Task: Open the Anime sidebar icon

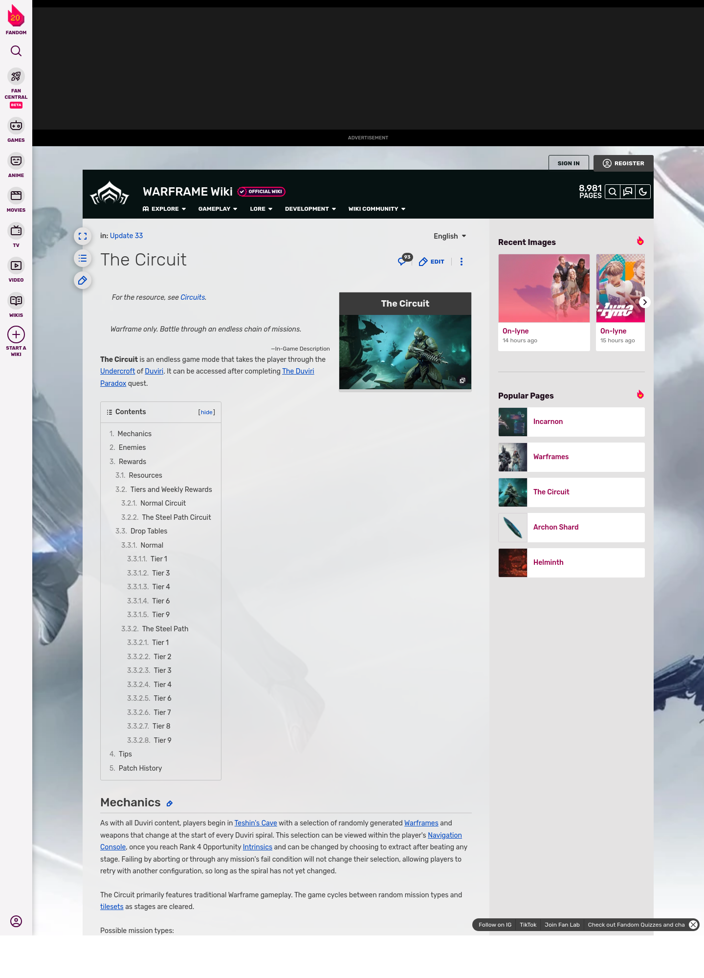Action: [x=16, y=161]
